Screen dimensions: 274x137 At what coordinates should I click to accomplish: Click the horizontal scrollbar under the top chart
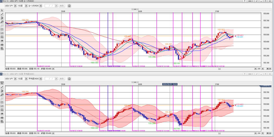click(x=151, y=68)
